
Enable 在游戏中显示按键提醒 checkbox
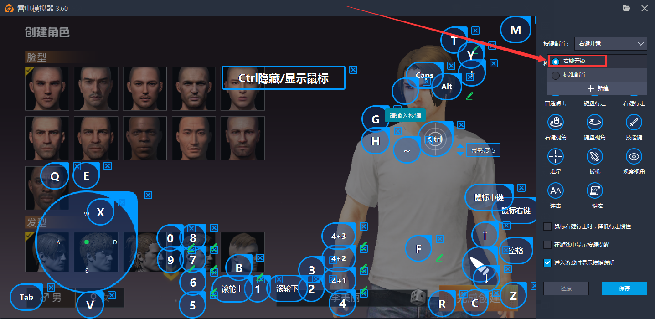[547, 245]
